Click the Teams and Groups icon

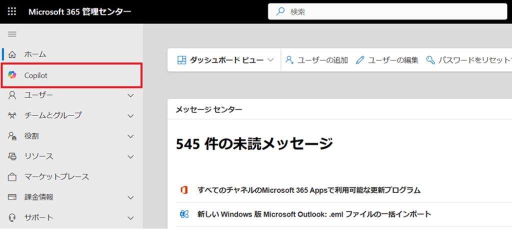click(12, 115)
